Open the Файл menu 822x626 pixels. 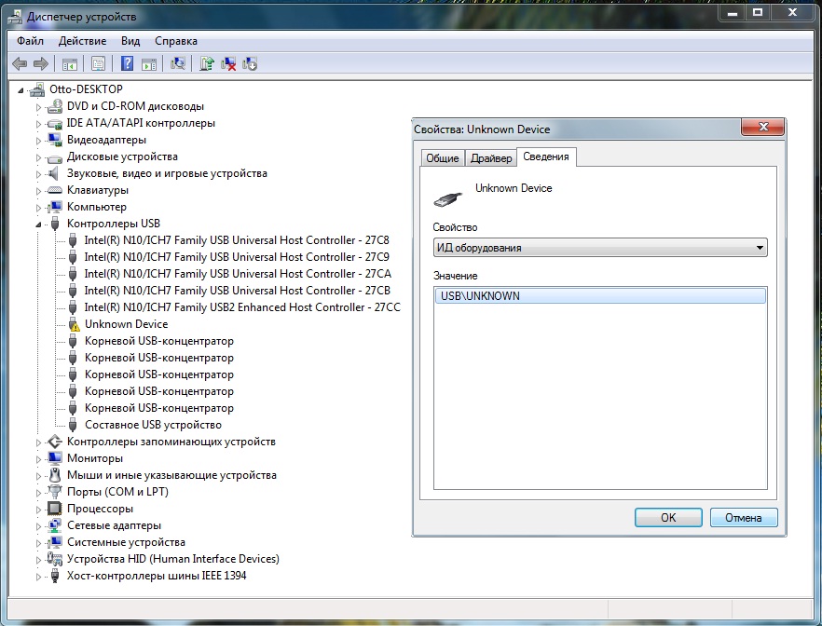[30, 41]
